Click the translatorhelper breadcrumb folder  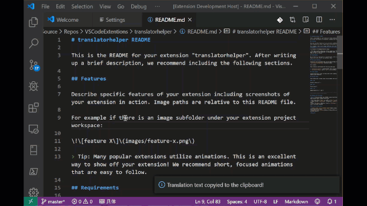[153, 31]
